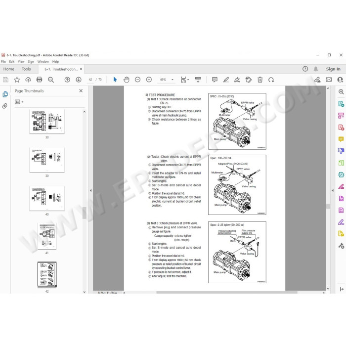Open the View menu

(21, 62)
